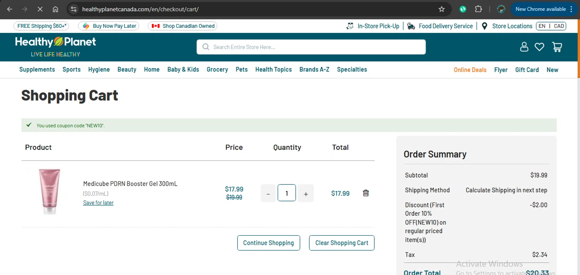Go back with browser back arrow
The width and height of the screenshot is (580, 275).
pyautogui.click(x=10, y=9)
